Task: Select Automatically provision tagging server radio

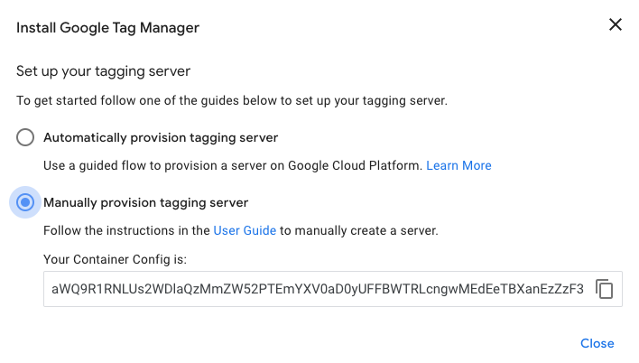Action: 25,137
